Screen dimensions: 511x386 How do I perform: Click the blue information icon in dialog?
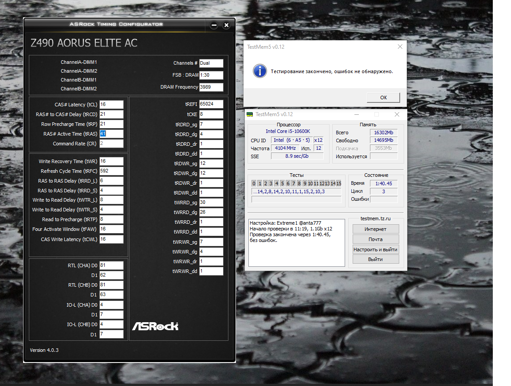[x=260, y=70]
